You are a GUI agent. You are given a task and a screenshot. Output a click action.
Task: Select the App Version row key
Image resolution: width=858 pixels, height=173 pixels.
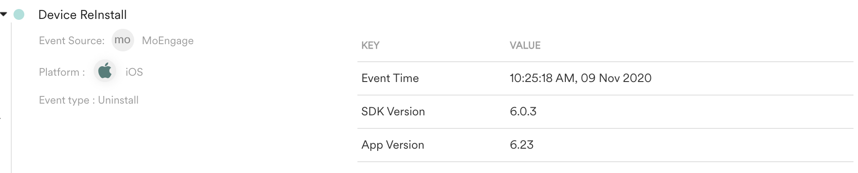click(x=393, y=145)
